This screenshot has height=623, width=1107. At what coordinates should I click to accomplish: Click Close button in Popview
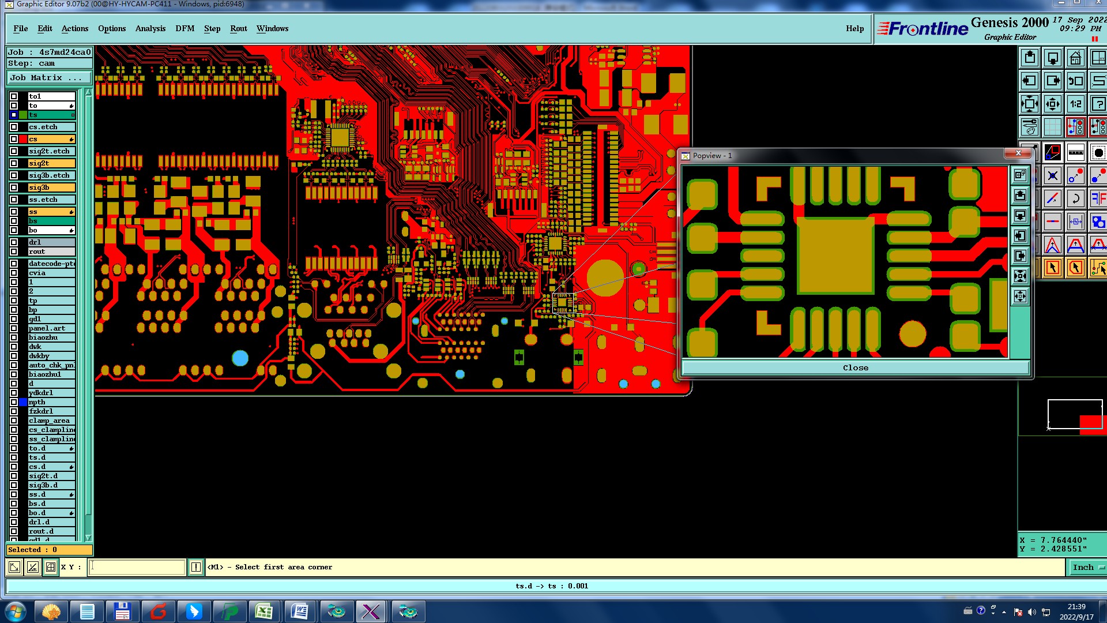[x=855, y=367]
